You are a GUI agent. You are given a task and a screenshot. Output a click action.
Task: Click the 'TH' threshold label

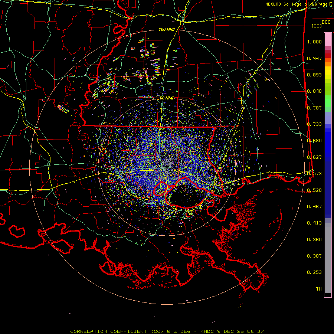[319, 289]
